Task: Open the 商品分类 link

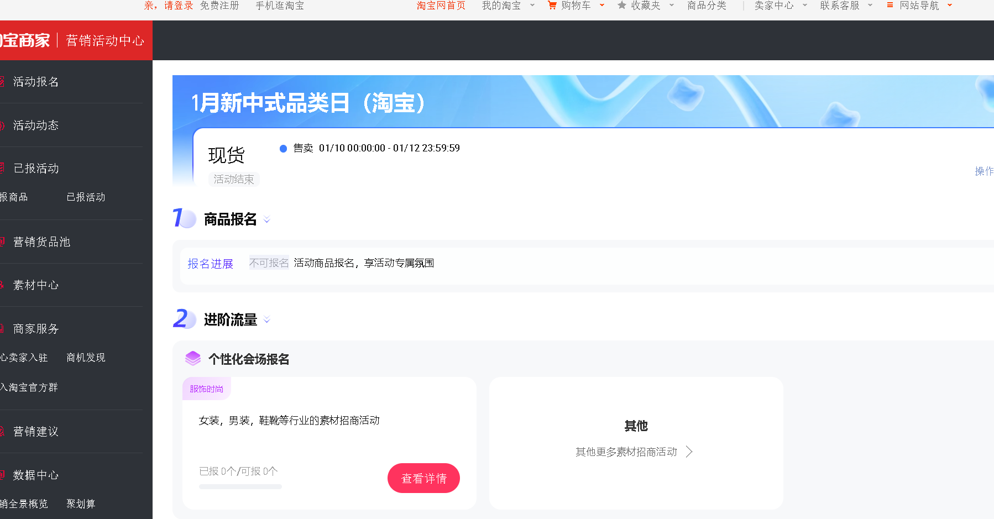Action: (707, 6)
